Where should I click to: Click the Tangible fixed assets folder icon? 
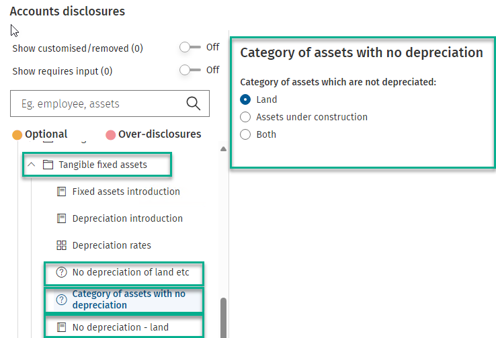[x=48, y=165]
